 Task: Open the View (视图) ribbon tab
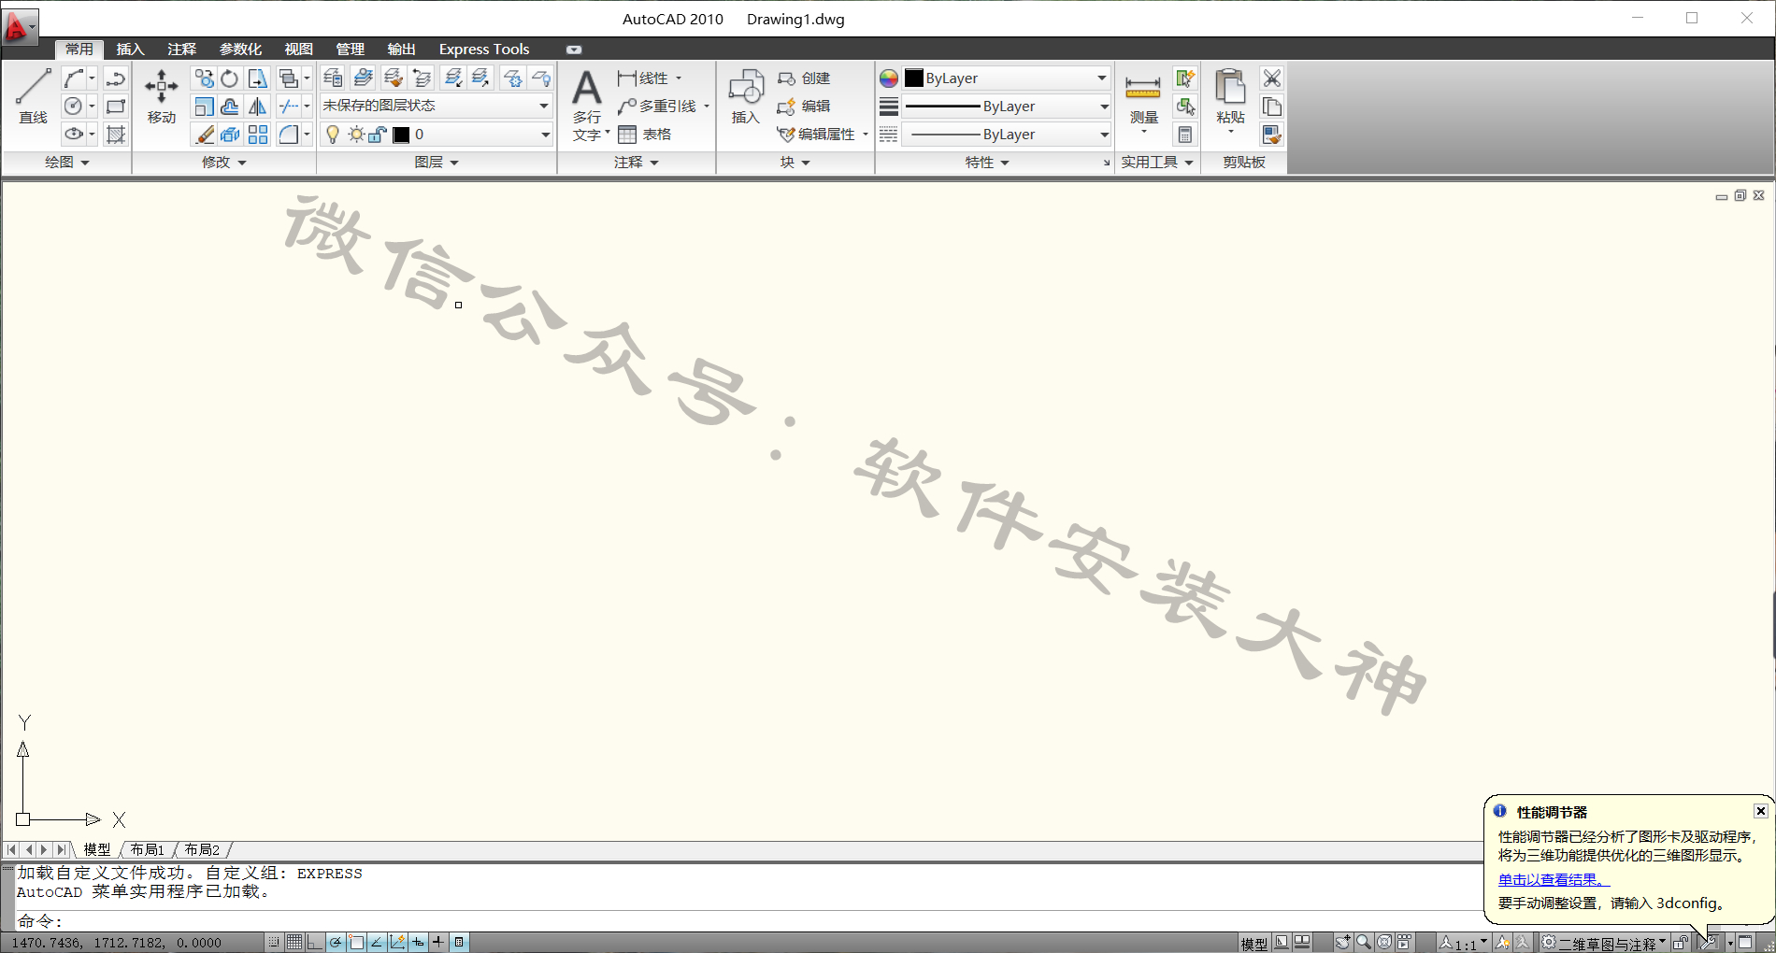(x=298, y=50)
